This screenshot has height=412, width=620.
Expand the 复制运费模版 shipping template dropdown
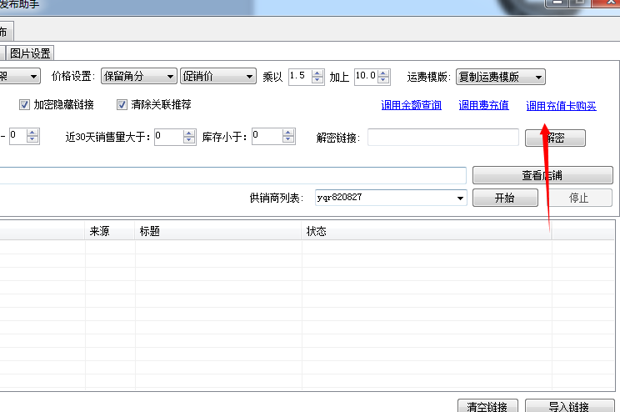pyautogui.click(x=500, y=77)
